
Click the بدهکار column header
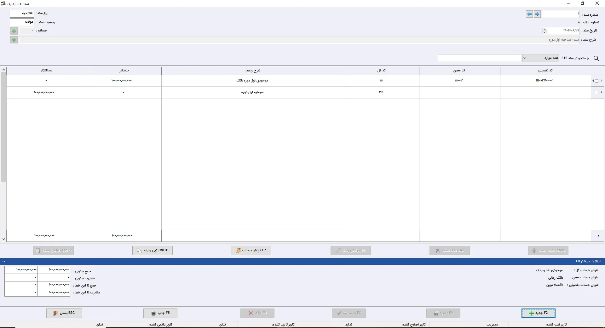pyautogui.click(x=124, y=70)
